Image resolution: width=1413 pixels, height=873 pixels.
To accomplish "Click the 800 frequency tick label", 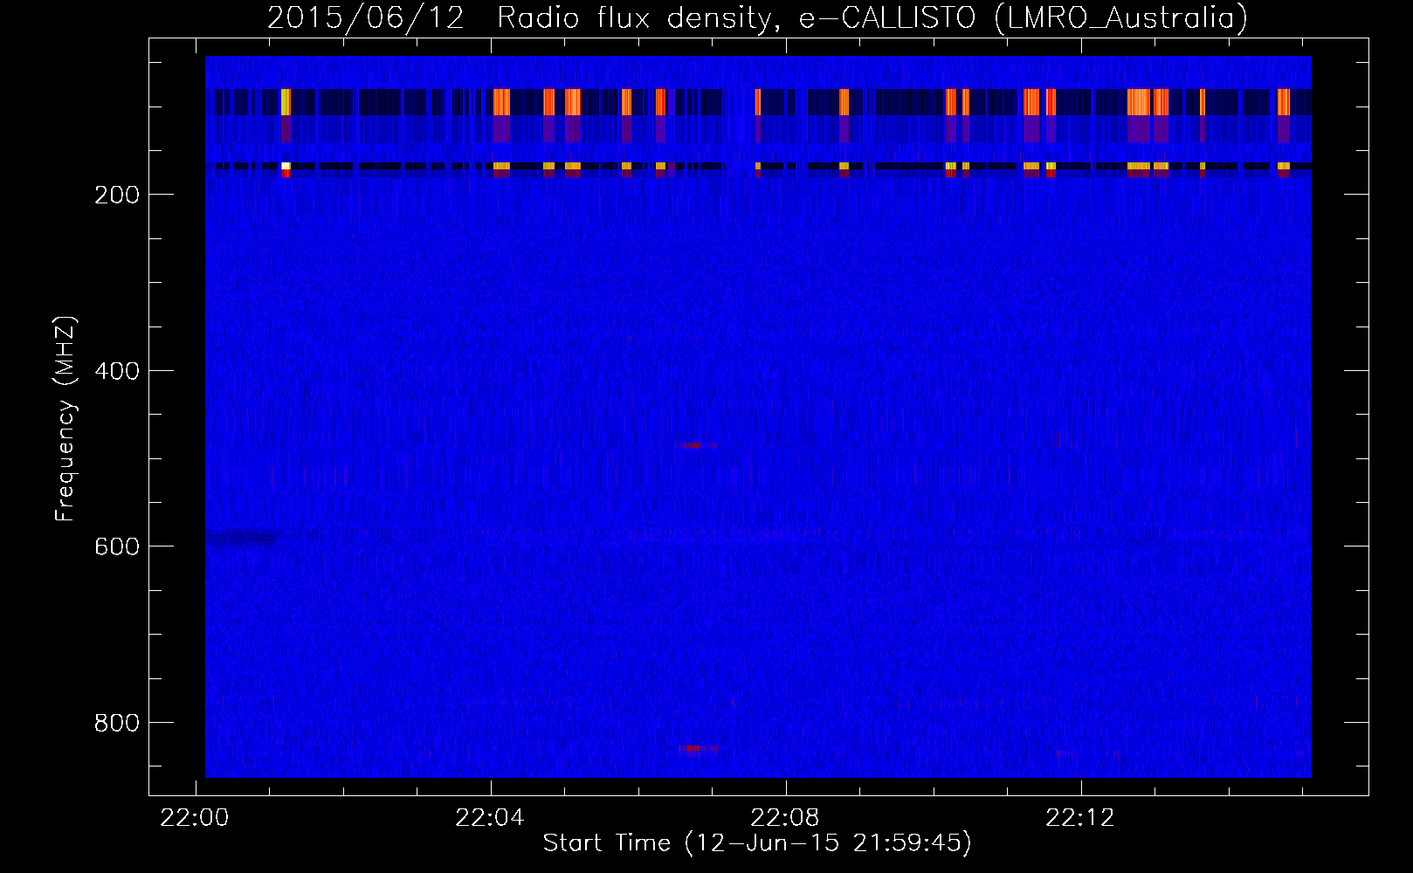I will [x=117, y=723].
